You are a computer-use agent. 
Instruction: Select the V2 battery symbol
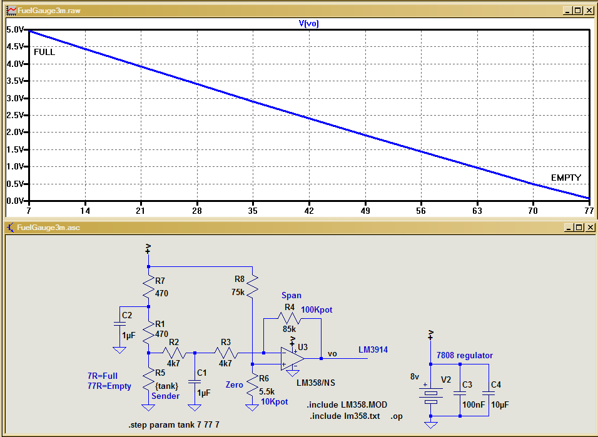tap(431, 396)
